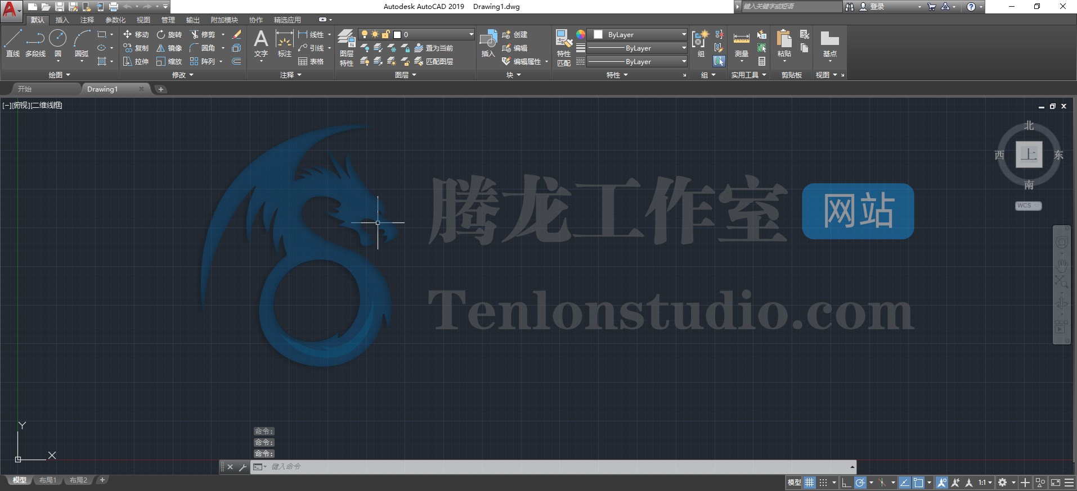Viewport: 1077px width, 491px height.
Task: Toggle polar tracking in status bar
Action: click(x=860, y=483)
